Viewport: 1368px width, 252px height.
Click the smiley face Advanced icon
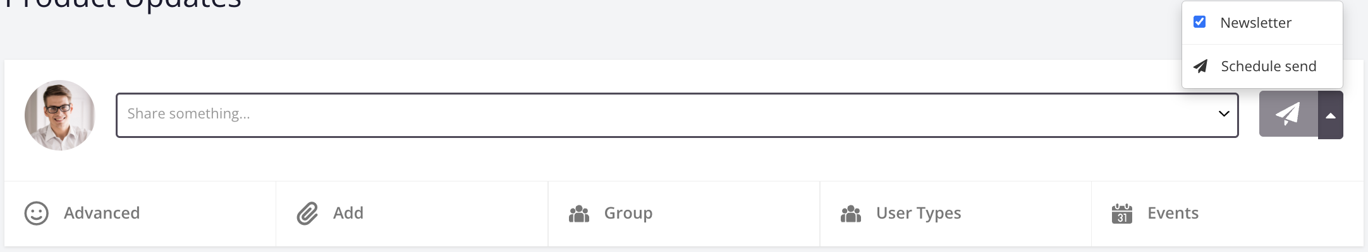(36, 214)
